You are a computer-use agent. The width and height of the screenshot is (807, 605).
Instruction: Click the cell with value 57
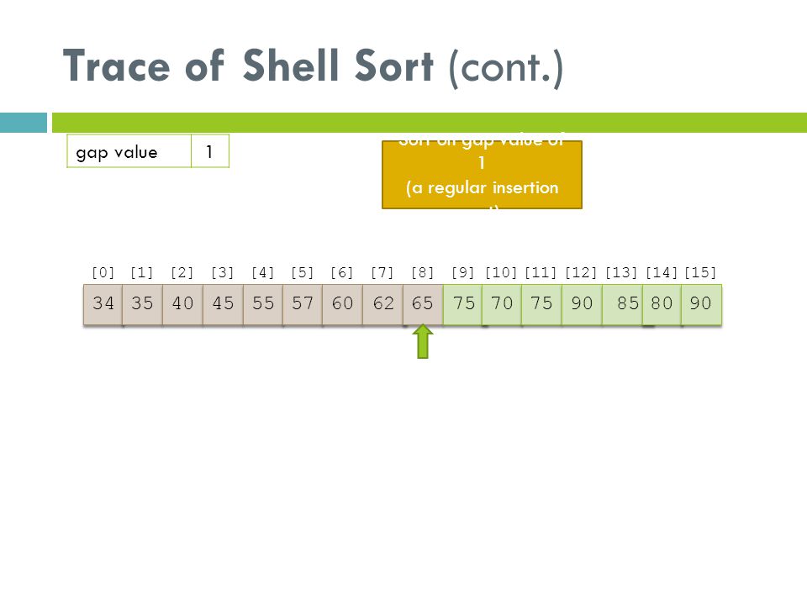pos(303,304)
